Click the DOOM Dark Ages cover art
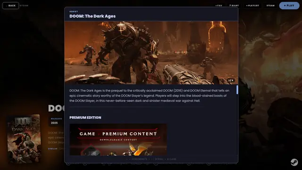The height and width of the screenshot is (170, 302). pyautogui.click(x=24, y=138)
